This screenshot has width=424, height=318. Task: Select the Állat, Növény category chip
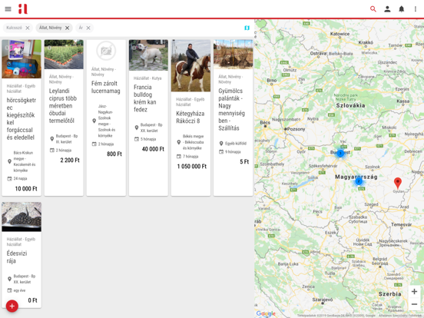coord(50,28)
